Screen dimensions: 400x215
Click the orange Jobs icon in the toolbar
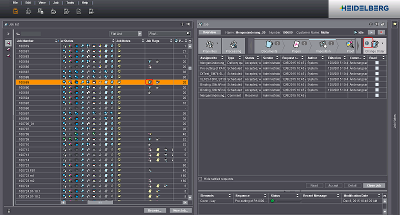point(15,10)
